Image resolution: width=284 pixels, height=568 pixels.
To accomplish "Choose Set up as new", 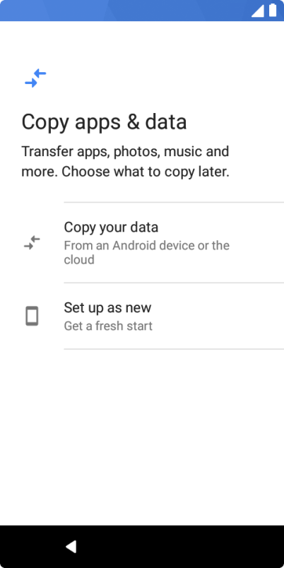I will pyautogui.click(x=142, y=316).
